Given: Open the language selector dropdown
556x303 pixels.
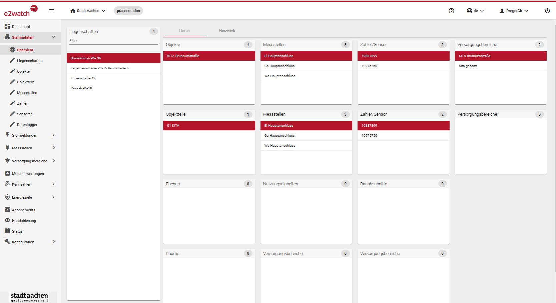Looking at the screenshot, I should (x=475, y=11).
